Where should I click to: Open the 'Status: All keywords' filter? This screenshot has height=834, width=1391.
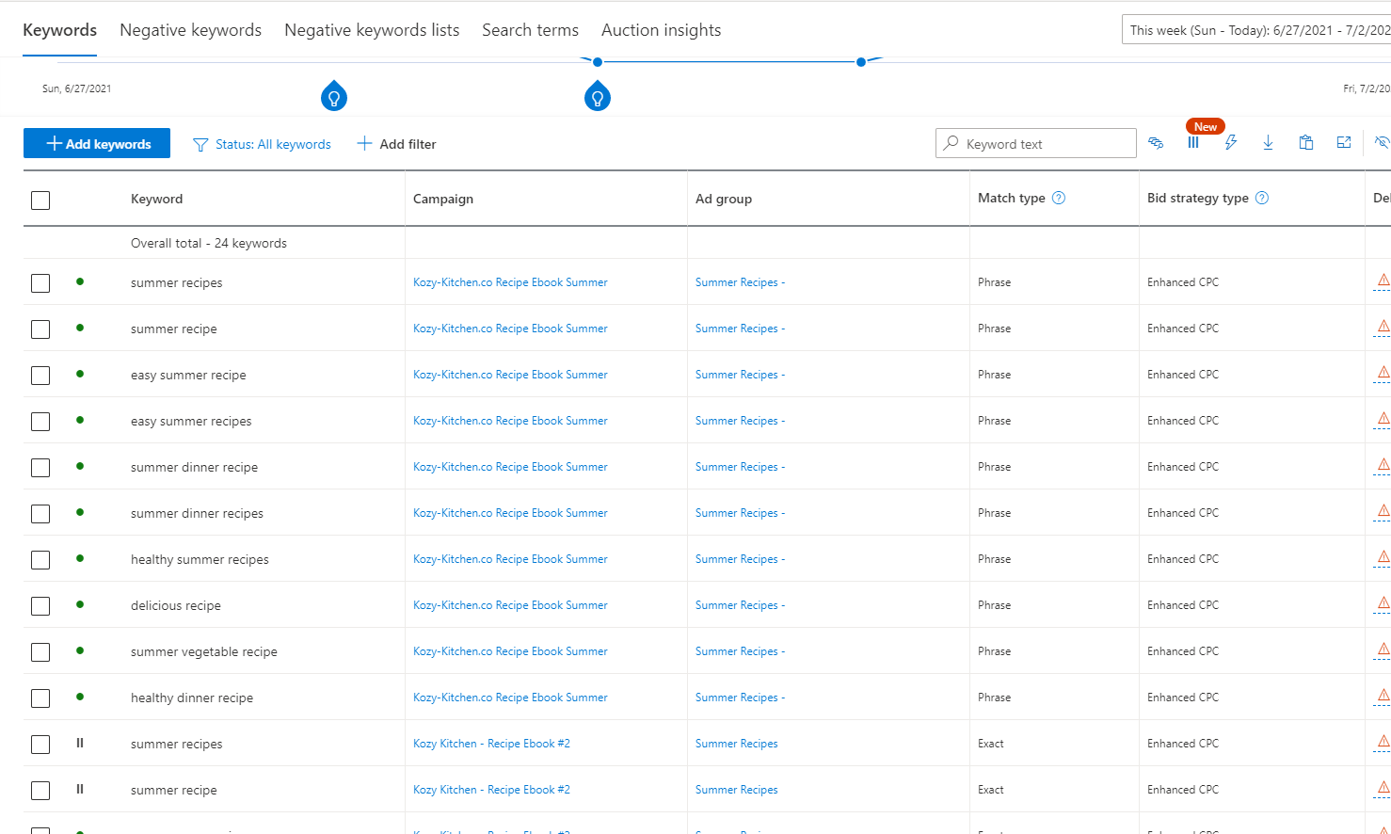pyautogui.click(x=263, y=144)
